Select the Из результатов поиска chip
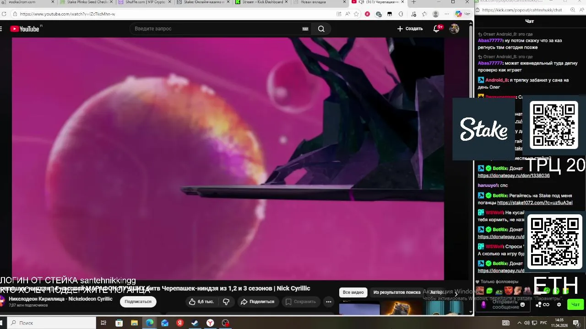This screenshot has height=329, width=586. click(x=397, y=292)
